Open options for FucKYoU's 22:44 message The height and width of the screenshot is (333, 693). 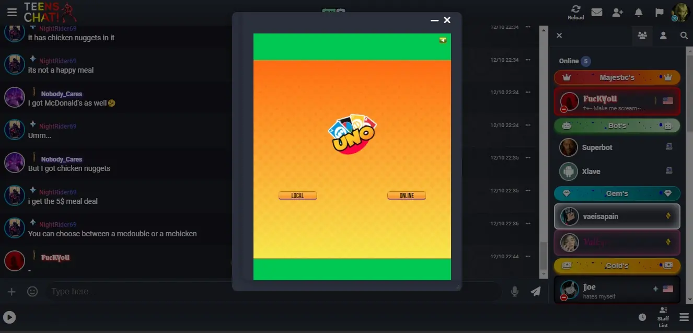click(x=528, y=256)
